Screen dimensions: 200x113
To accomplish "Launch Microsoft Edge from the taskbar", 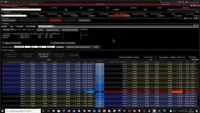I will pyautogui.click(x=64, y=111).
